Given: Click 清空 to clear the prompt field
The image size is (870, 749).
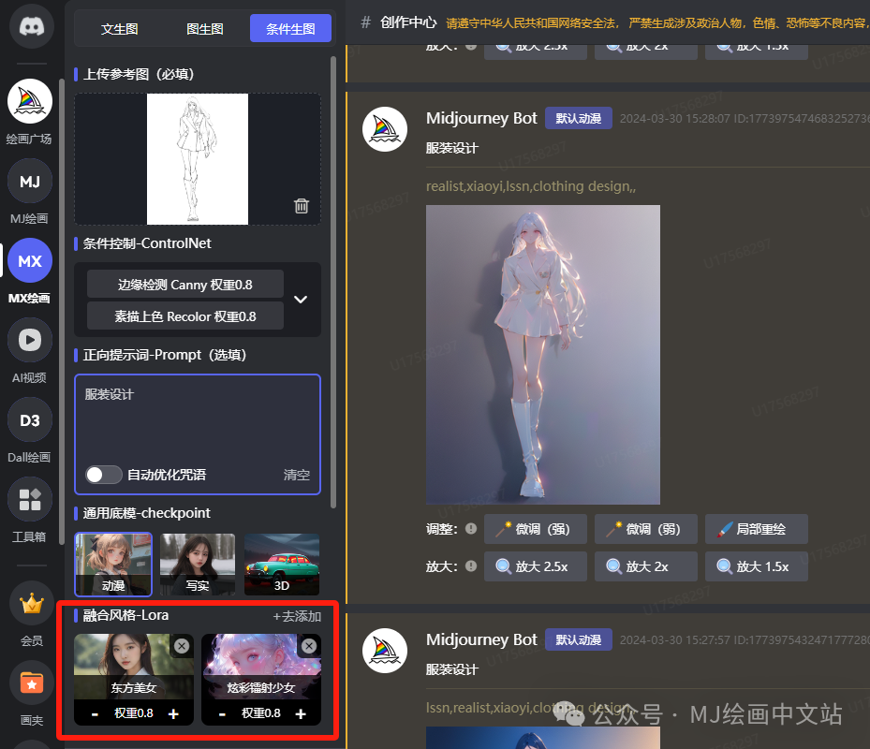Looking at the screenshot, I should 296,475.
